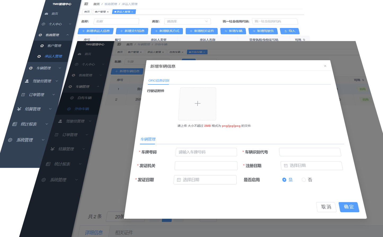Open the 类型 dropdown selector
This screenshot has width=383, height=237.
click(187, 21)
